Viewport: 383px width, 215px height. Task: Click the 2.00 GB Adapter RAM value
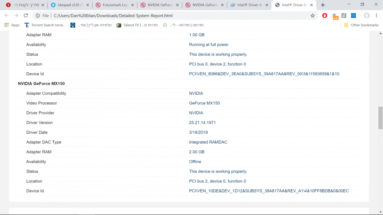[x=196, y=152]
